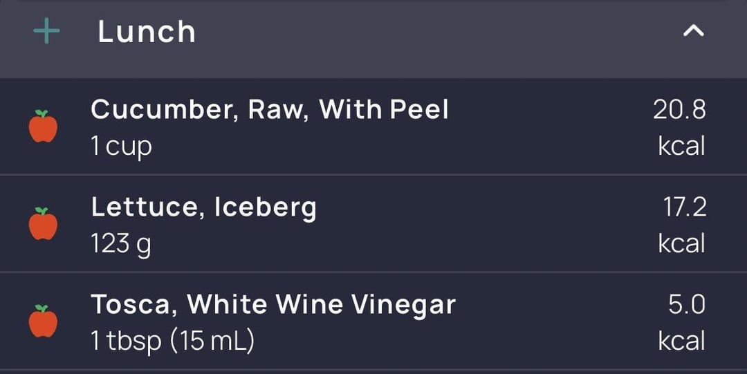Click the divider between the Cucumber and Lettuce rows
The height and width of the screenshot is (374, 747).
pos(373,175)
